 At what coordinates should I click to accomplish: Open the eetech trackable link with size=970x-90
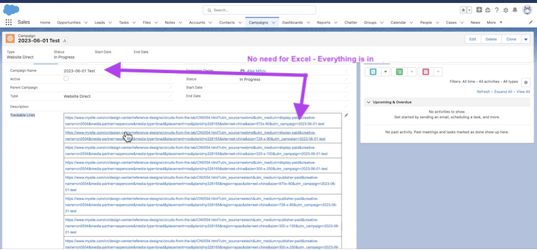pos(200,184)
